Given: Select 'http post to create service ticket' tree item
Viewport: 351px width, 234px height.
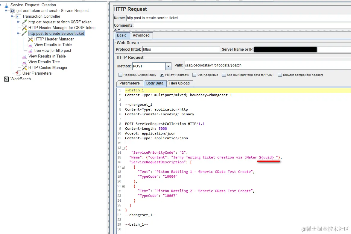Looking at the screenshot, I should point(56,33).
